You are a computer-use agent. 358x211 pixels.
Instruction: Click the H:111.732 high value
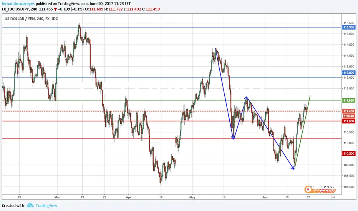tap(113, 9)
